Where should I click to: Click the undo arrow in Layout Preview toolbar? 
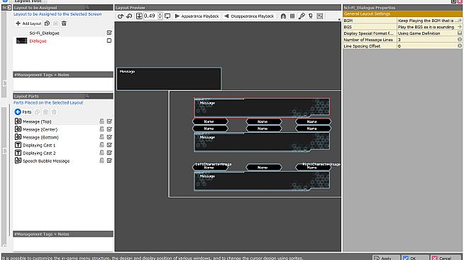point(121,16)
